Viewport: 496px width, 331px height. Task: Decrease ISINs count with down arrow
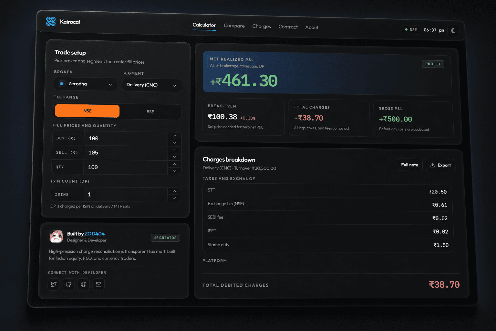coord(174,198)
